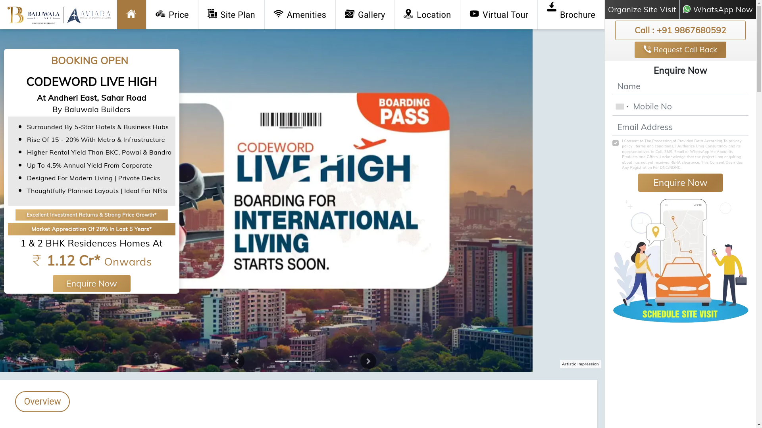Image resolution: width=762 pixels, height=428 pixels.
Task: Click 'Surrounded By 5-Star Hotels & Business Hubs'
Action: point(98,127)
